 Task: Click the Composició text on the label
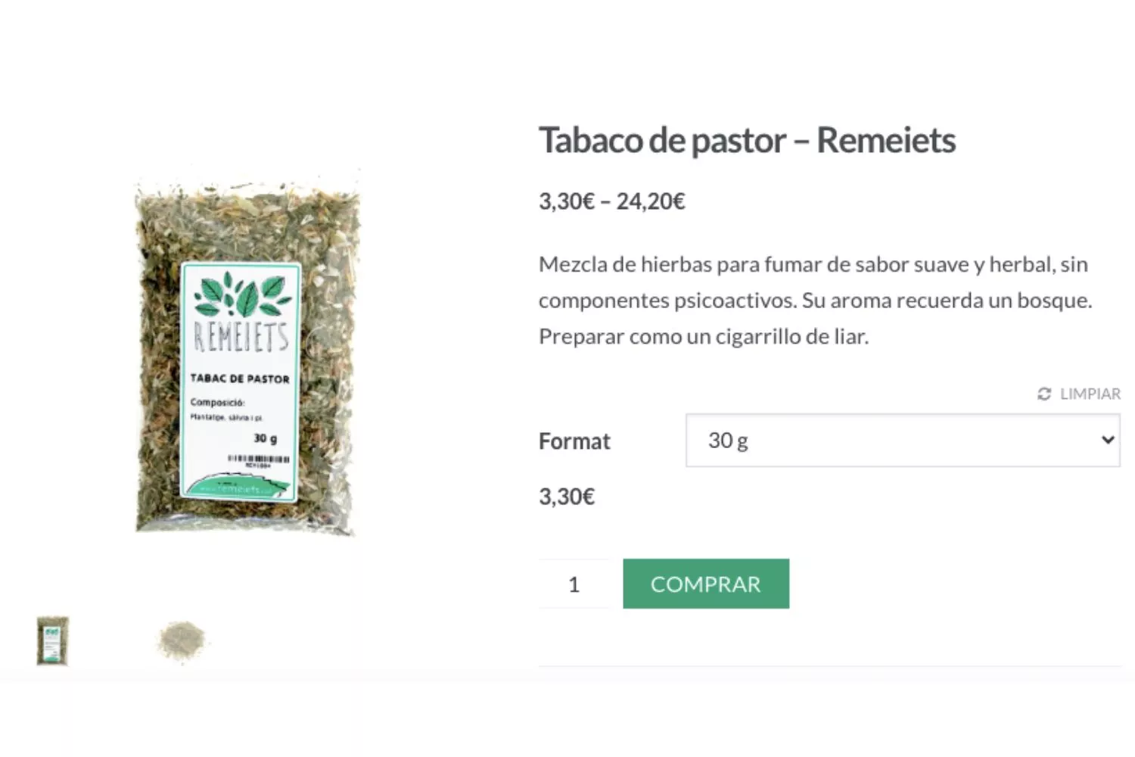coord(217,402)
